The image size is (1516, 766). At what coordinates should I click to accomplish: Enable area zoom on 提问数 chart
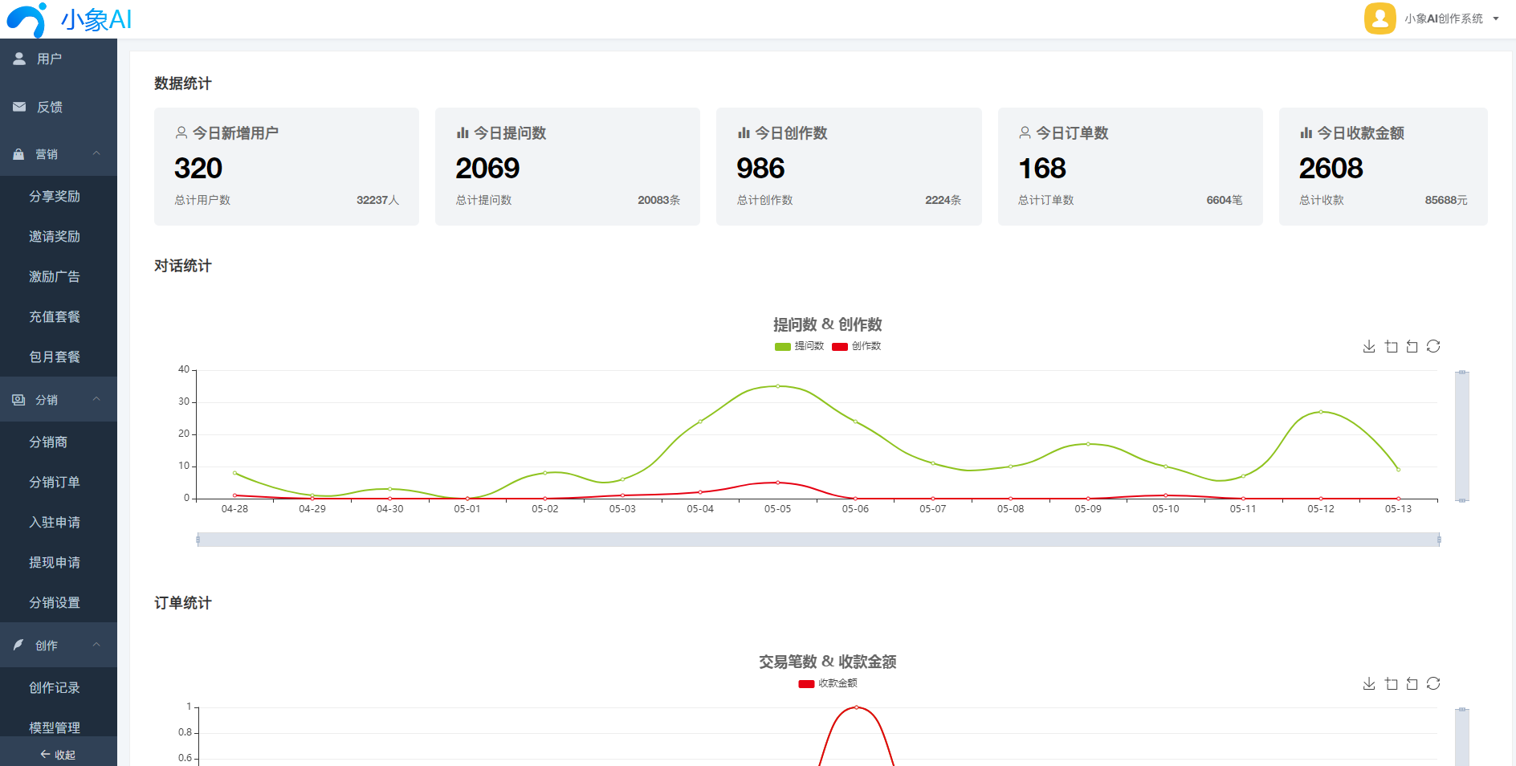click(1391, 346)
